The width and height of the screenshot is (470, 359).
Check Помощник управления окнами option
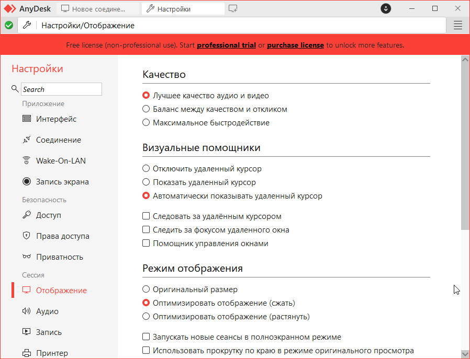(147, 244)
